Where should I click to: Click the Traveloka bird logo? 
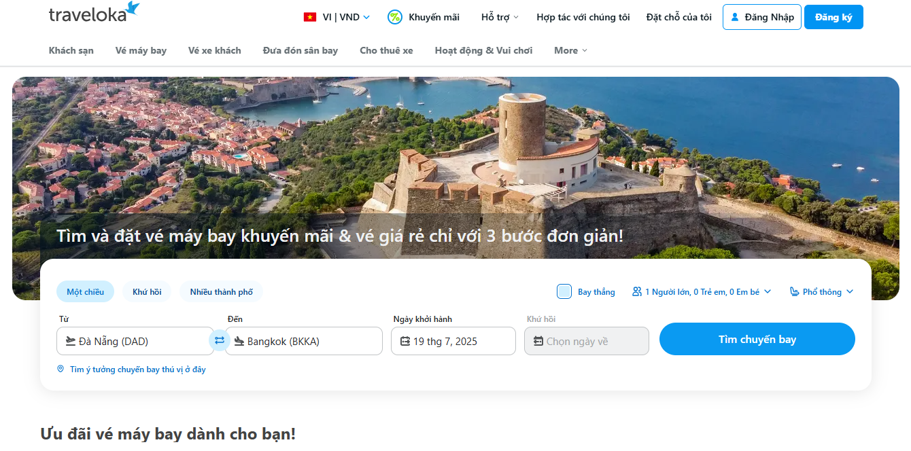click(x=133, y=8)
